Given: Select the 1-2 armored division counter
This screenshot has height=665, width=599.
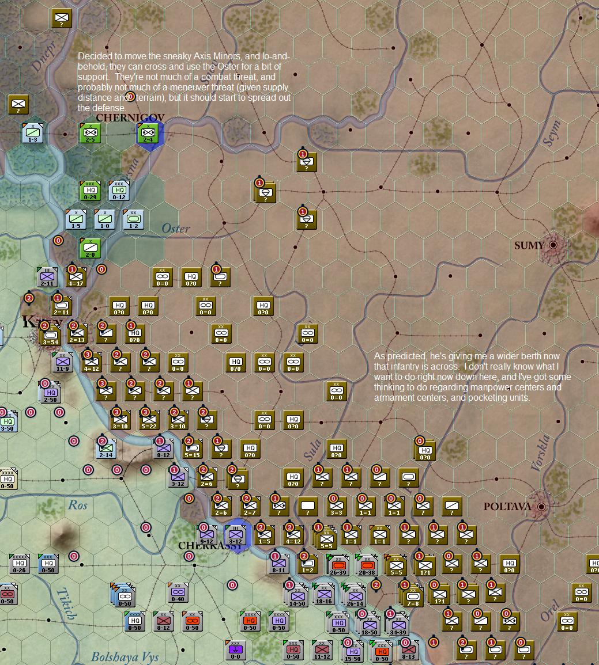Looking at the screenshot, I should (x=134, y=220).
